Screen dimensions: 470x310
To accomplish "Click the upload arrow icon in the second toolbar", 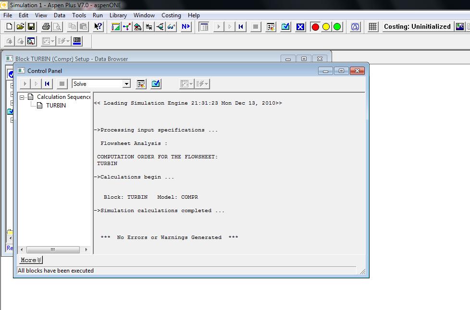I will [20, 41].
